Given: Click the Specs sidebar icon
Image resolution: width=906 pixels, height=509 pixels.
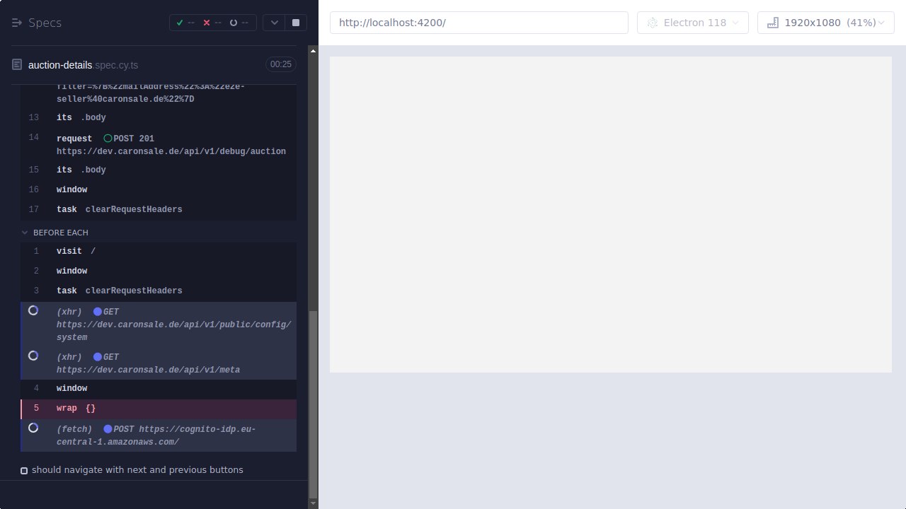Looking at the screenshot, I should pyautogui.click(x=17, y=22).
